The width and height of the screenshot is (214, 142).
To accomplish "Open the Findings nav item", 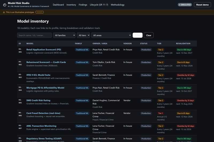I will pos(83,5).
